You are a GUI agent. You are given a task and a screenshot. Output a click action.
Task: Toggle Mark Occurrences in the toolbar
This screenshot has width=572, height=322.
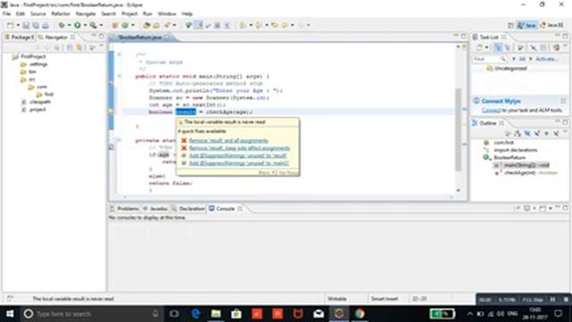click(x=198, y=25)
